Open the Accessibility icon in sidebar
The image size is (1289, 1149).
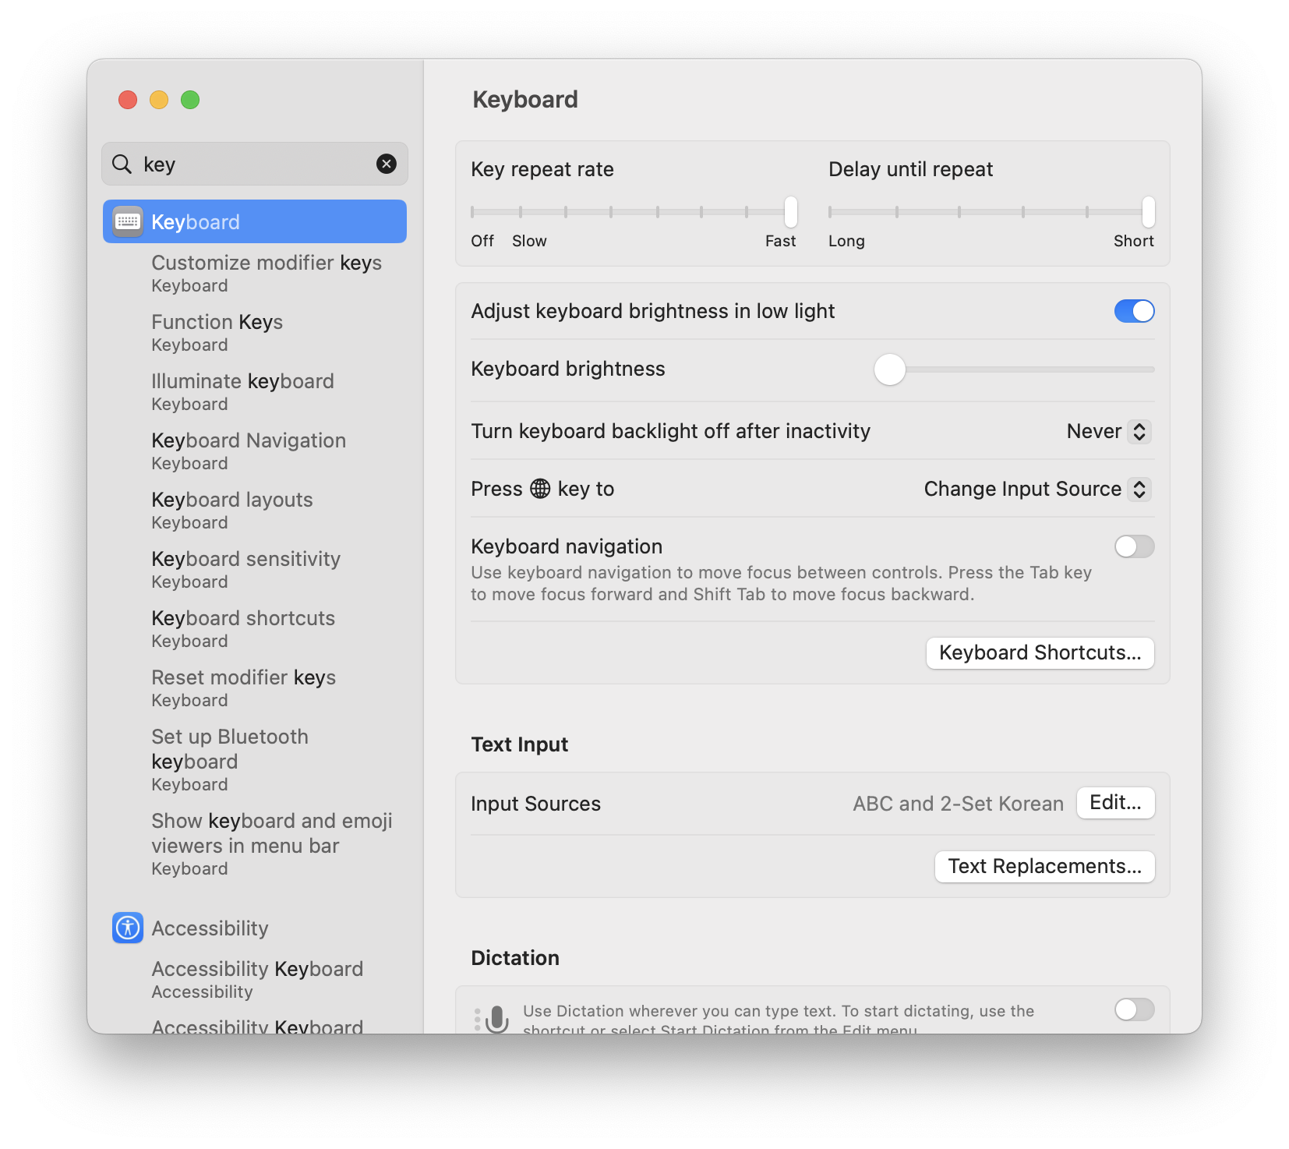tap(128, 928)
